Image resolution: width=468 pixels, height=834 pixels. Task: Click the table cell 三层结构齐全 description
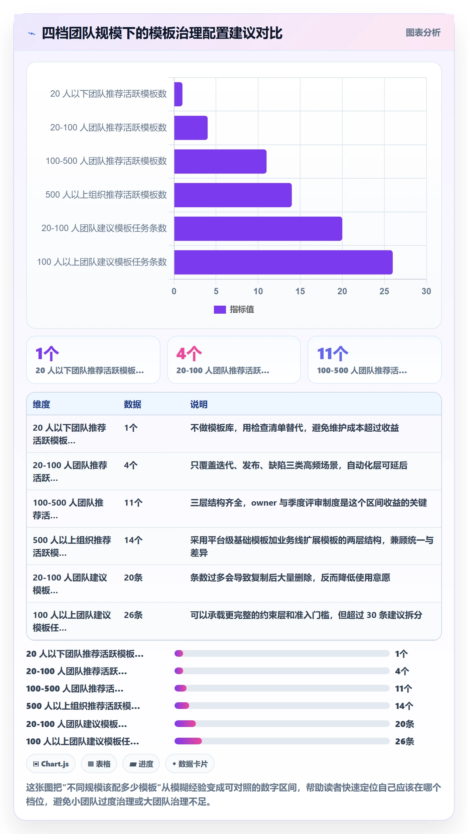coord(309,503)
